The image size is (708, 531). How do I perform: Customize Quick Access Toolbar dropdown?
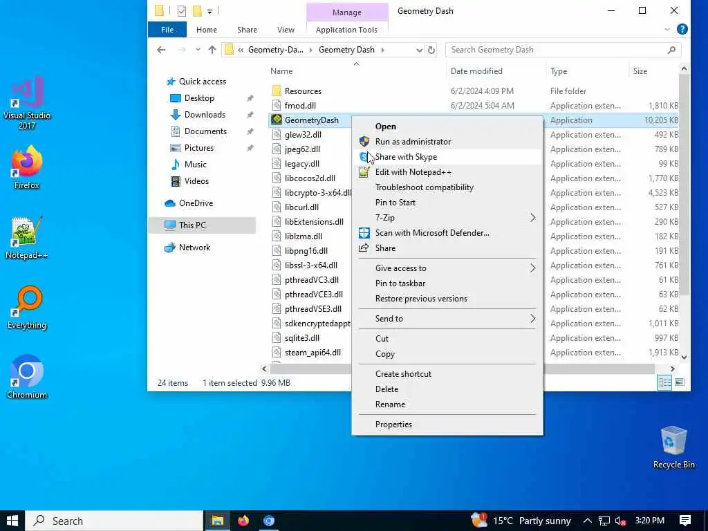point(210,11)
